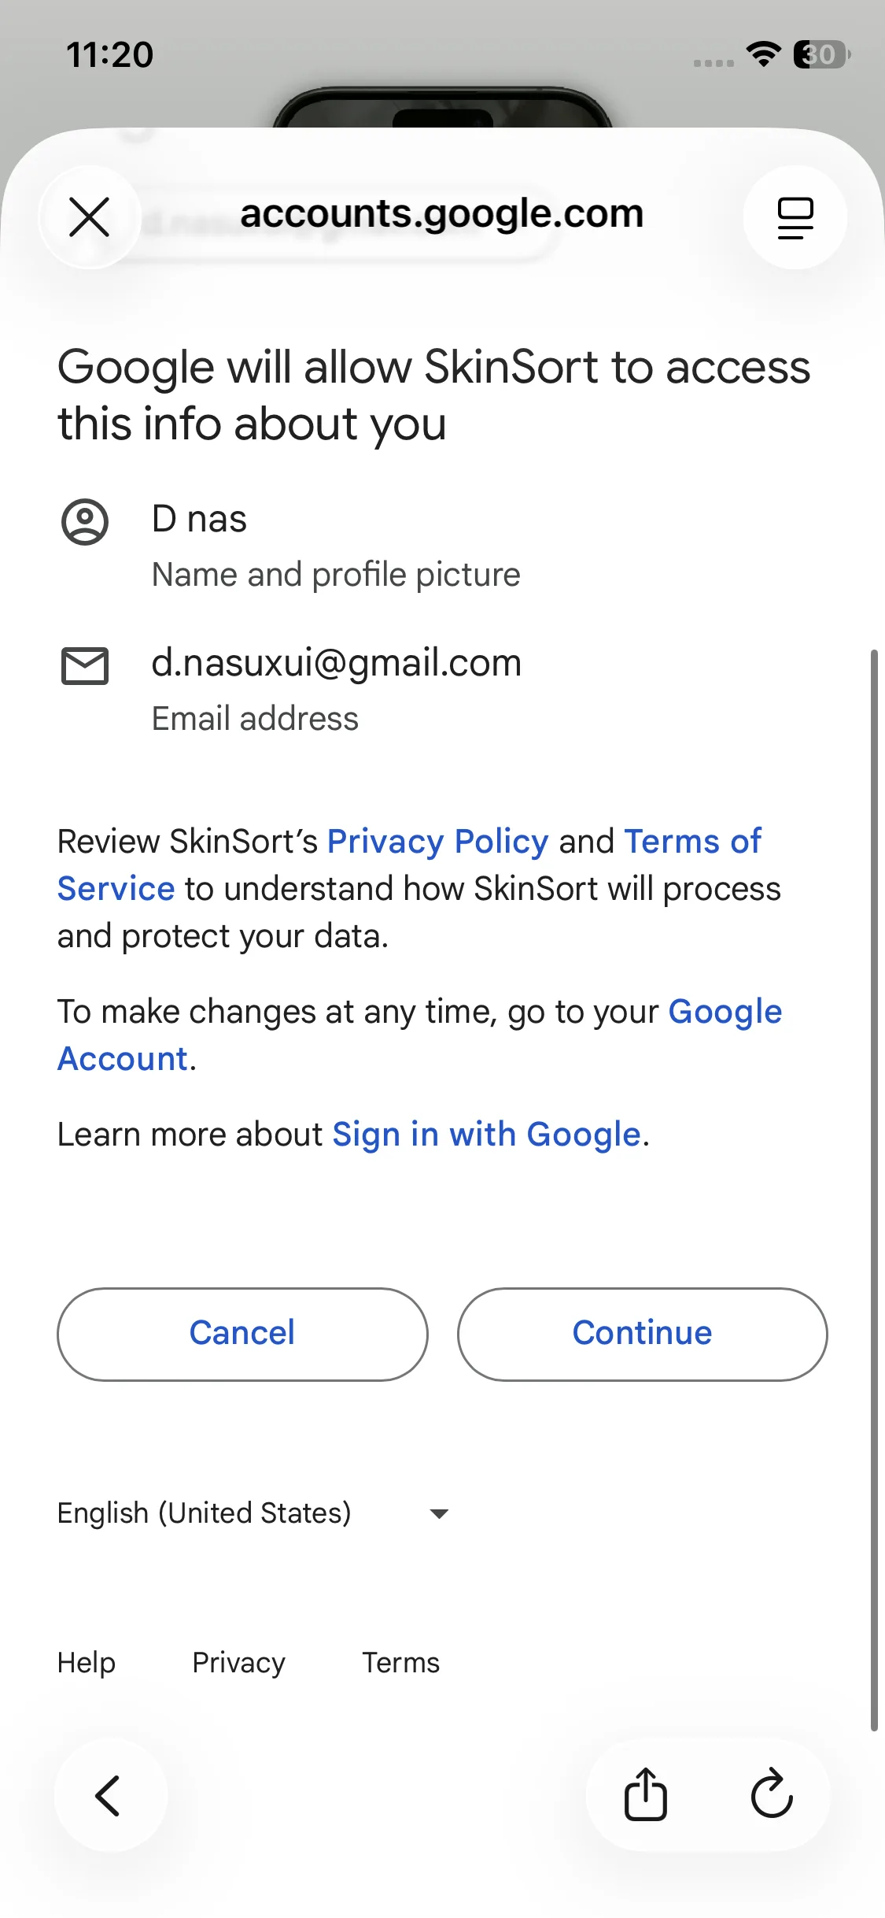This screenshot has height=1918, width=885.
Task: Close the Google sign-in sheet
Action: point(89,217)
